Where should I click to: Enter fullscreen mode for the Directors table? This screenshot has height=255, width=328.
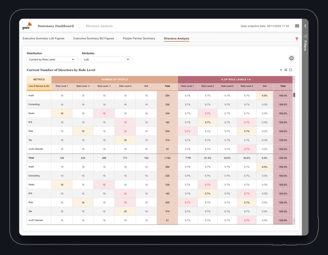[x=291, y=70]
